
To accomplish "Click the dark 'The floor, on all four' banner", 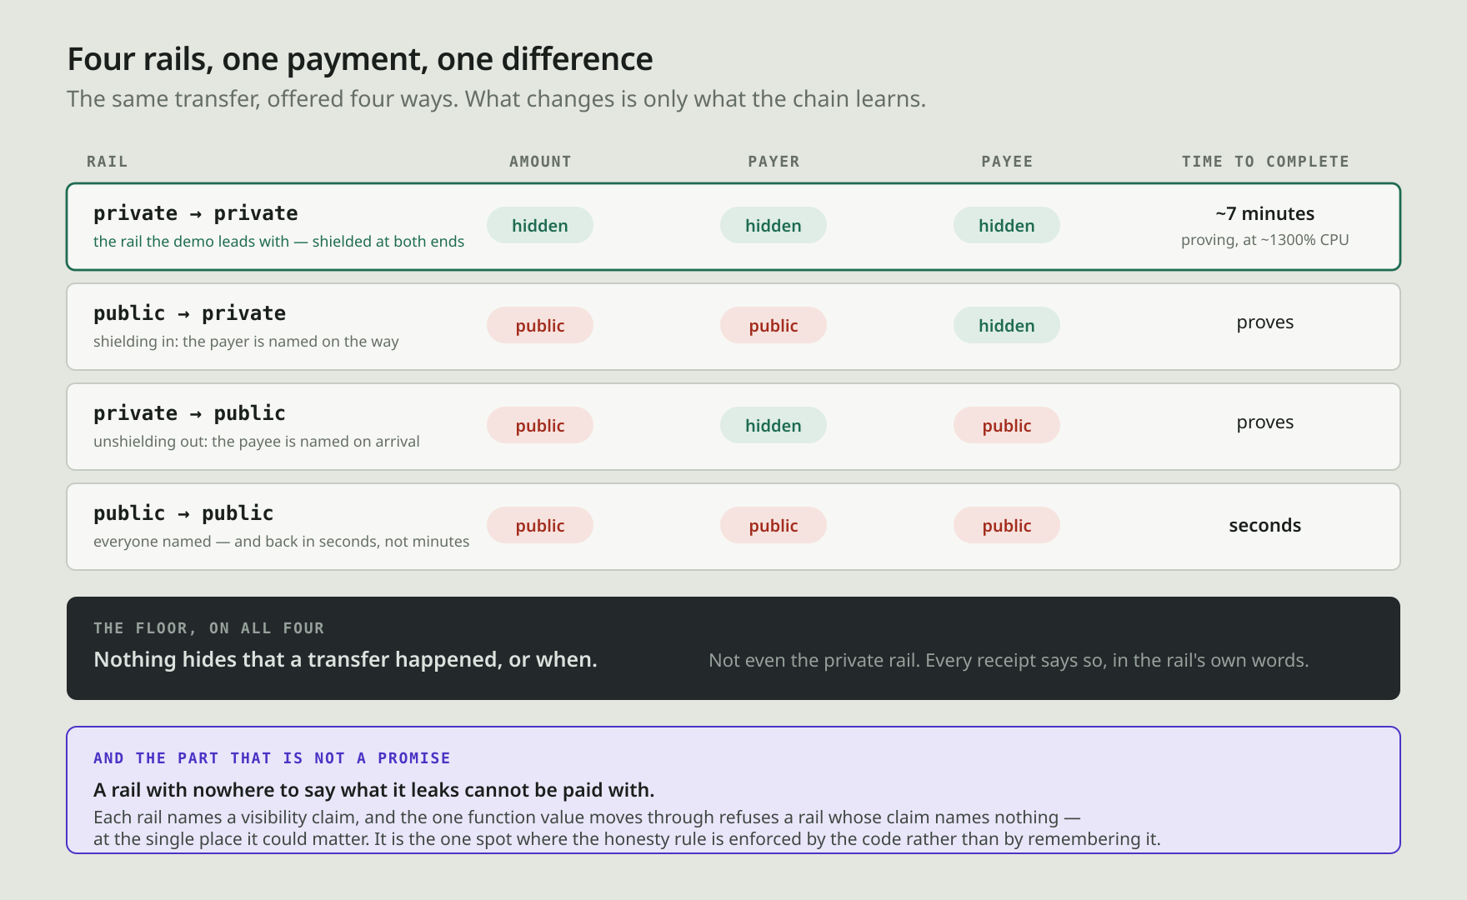I will 733,648.
